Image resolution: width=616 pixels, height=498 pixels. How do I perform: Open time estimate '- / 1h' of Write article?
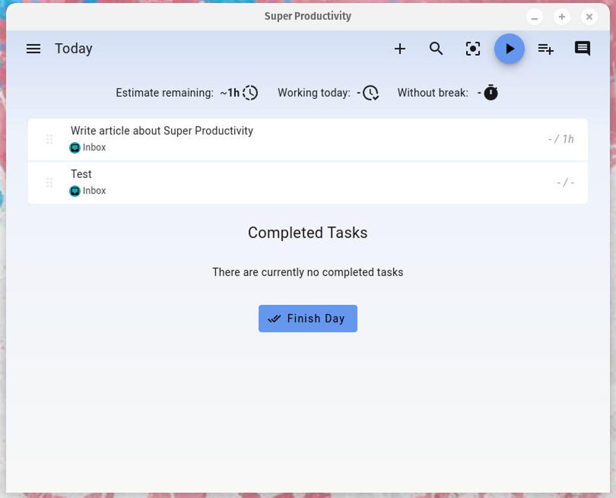coord(561,139)
